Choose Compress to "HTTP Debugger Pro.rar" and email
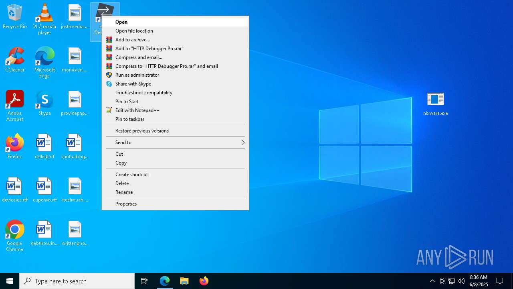The image size is (513, 289). tap(175, 66)
